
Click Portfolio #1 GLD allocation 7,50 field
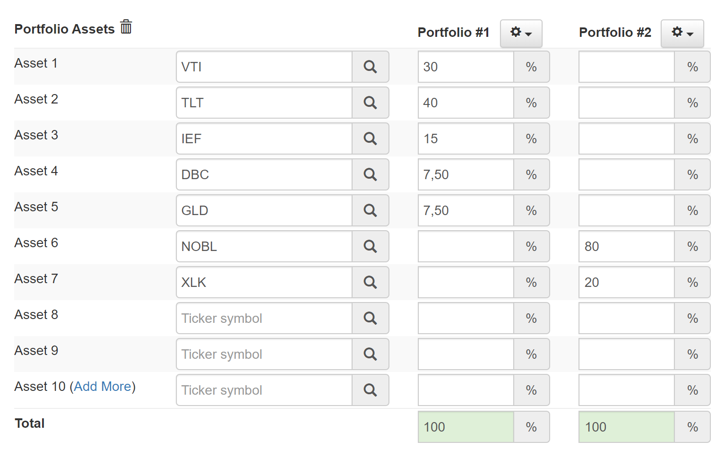466,210
